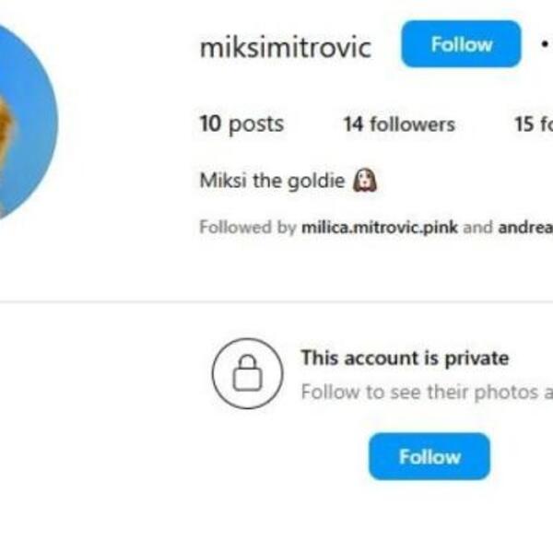Click the "This account is private" heading
The width and height of the screenshot is (553, 553).
(405, 358)
